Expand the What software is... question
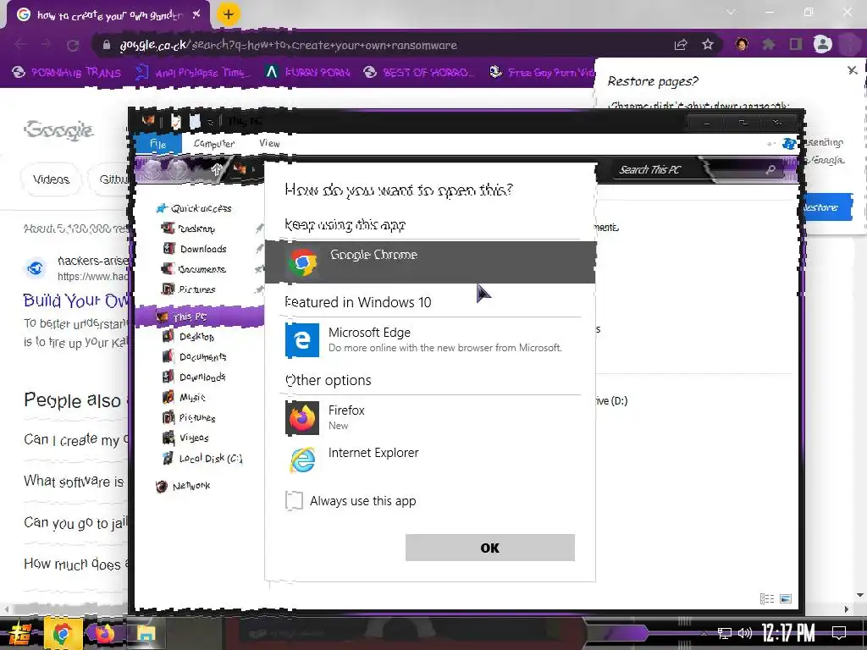 click(x=75, y=482)
